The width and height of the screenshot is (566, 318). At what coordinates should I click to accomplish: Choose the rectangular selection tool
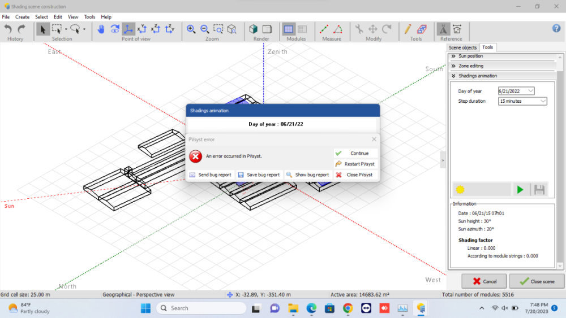tap(57, 29)
